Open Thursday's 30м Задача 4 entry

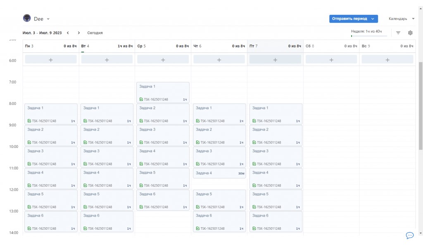[219, 173]
